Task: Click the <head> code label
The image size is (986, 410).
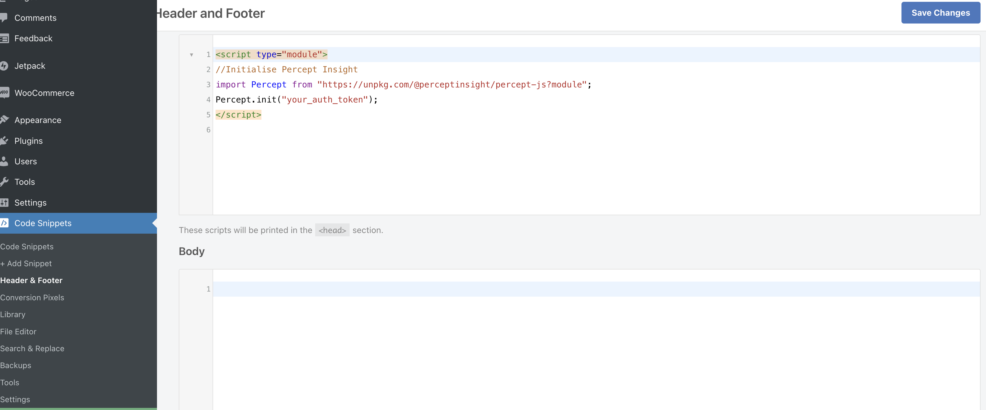Action: (332, 230)
